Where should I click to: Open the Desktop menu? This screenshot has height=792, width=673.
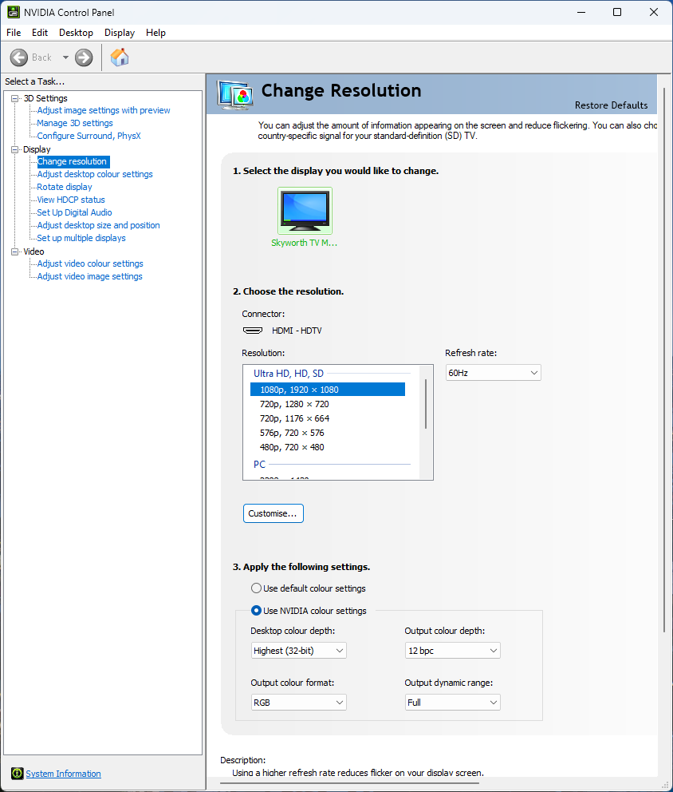coord(77,32)
